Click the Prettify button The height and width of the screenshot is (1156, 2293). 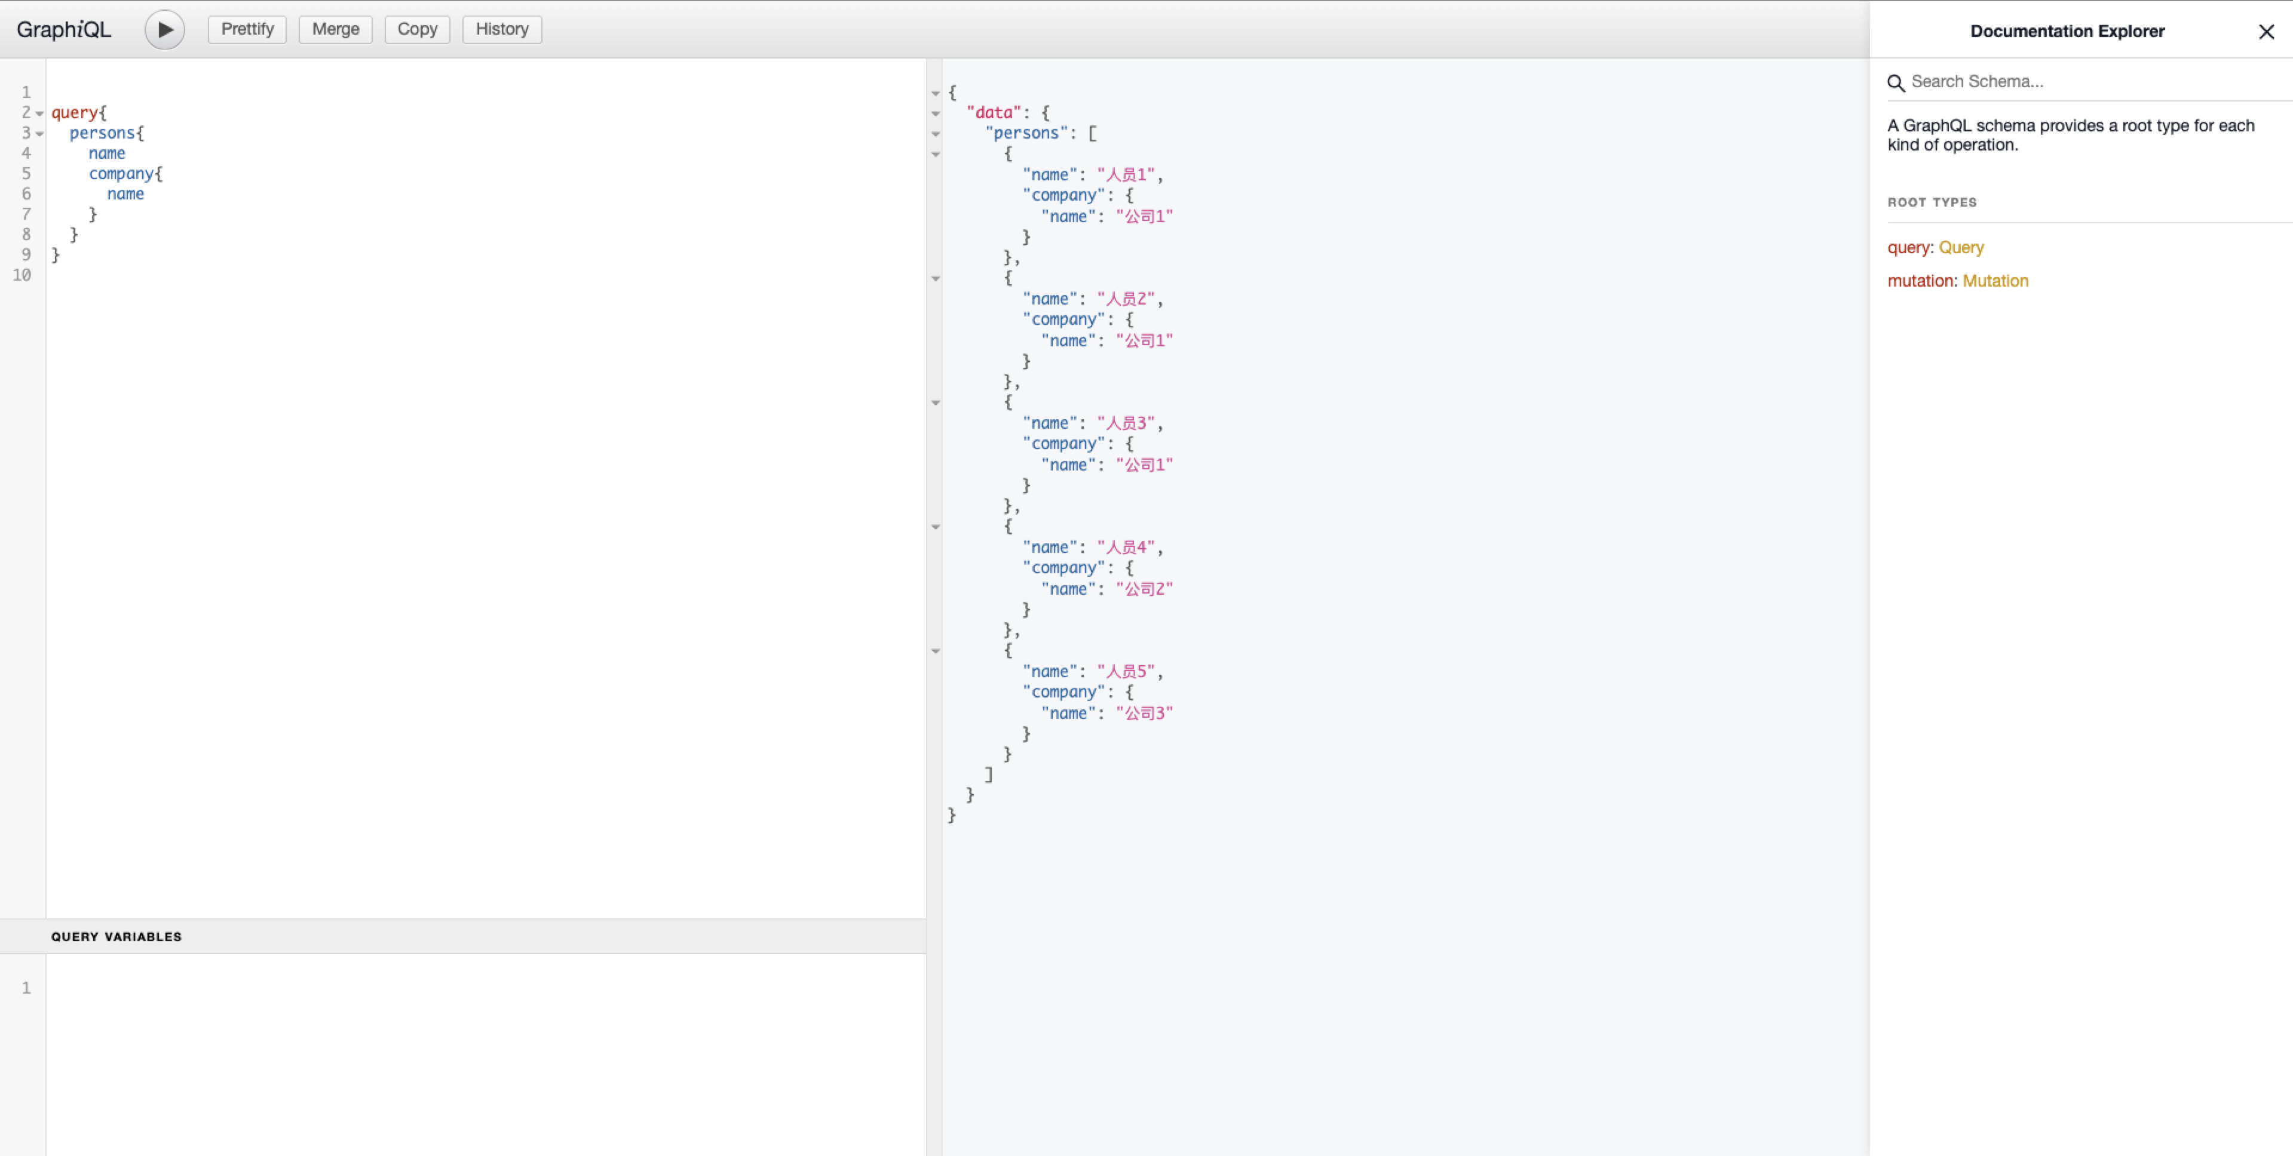pyautogui.click(x=247, y=29)
